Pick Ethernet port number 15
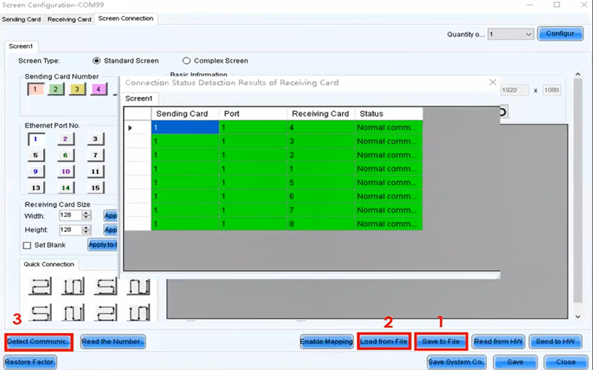This screenshot has width=593, height=370. 94,188
